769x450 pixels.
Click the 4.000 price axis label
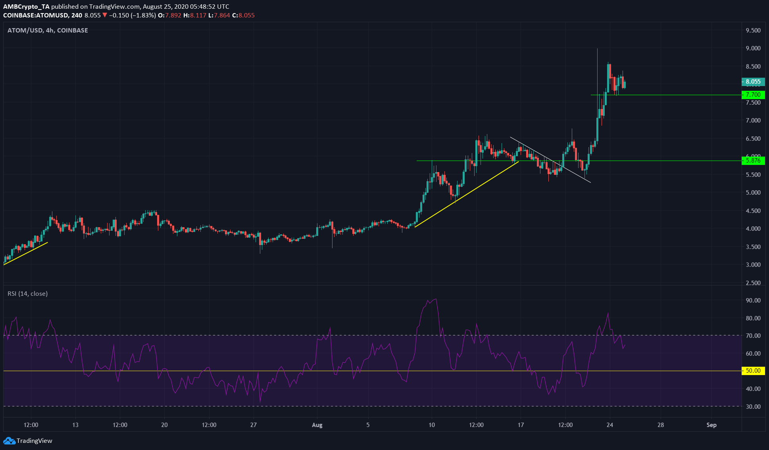point(753,228)
